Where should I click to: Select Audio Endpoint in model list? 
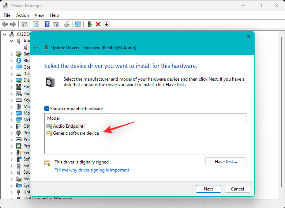[68, 126]
